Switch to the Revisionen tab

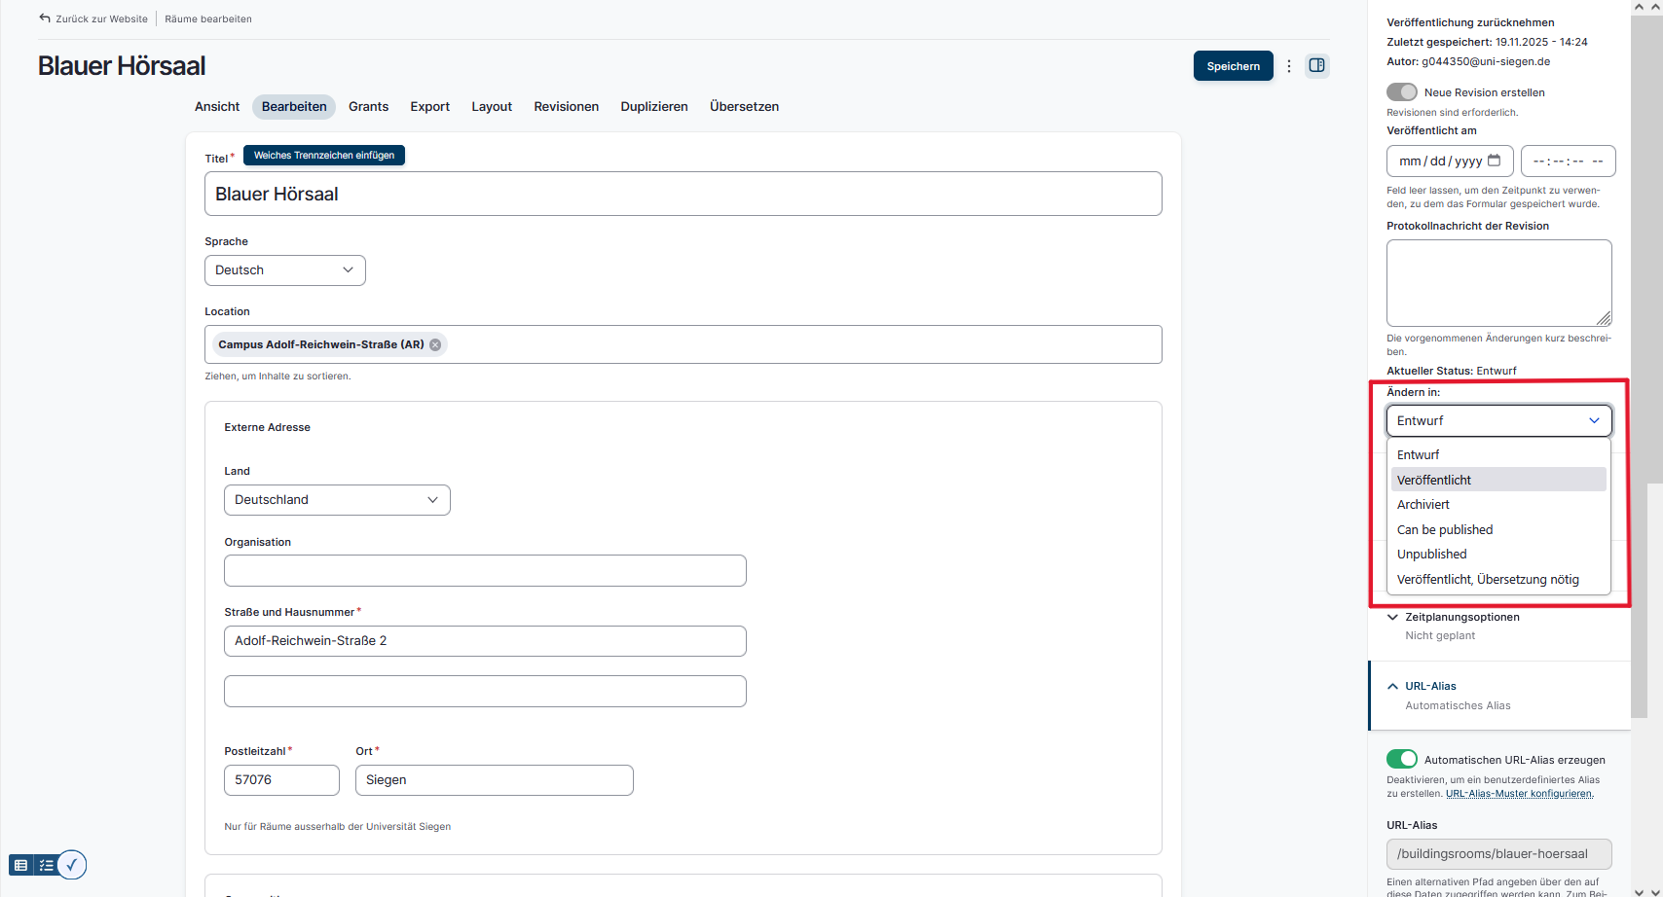tap(566, 106)
